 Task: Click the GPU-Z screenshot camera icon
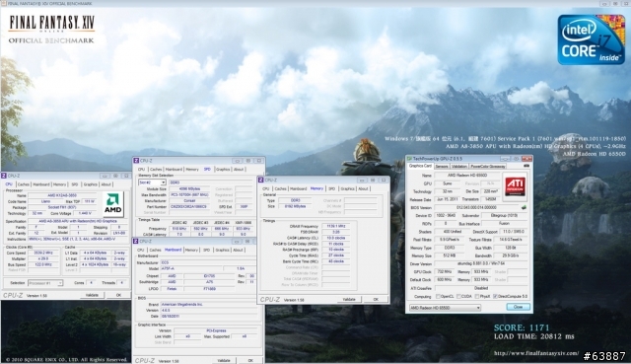pos(526,166)
